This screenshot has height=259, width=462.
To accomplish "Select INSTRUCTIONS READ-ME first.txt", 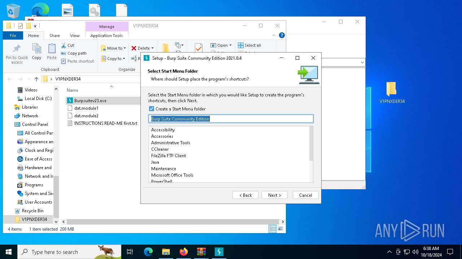I will (103, 123).
